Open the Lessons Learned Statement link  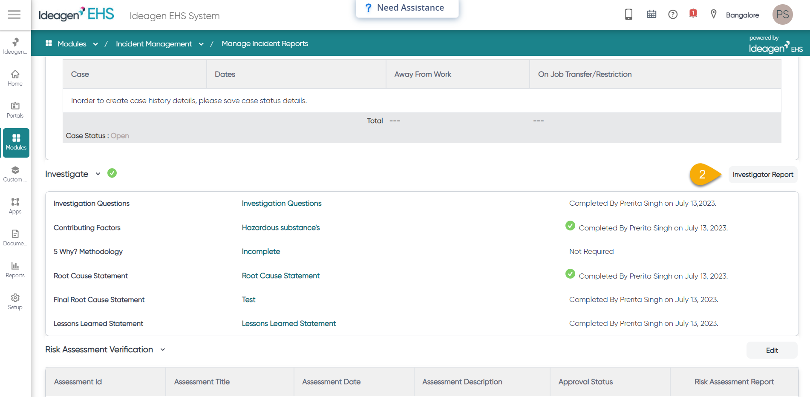(x=289, y=324)
